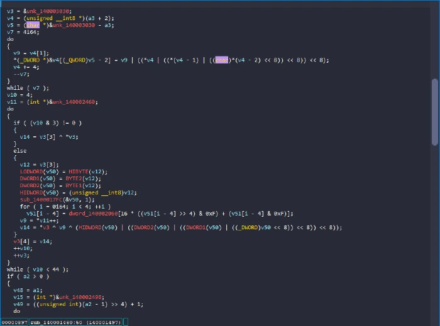
Task: Click the _DWORD cast in the v4 store line
Action: click(30, 60)
